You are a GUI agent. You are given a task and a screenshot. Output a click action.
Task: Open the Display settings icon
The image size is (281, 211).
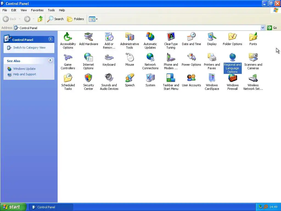[x=212, y=37]
